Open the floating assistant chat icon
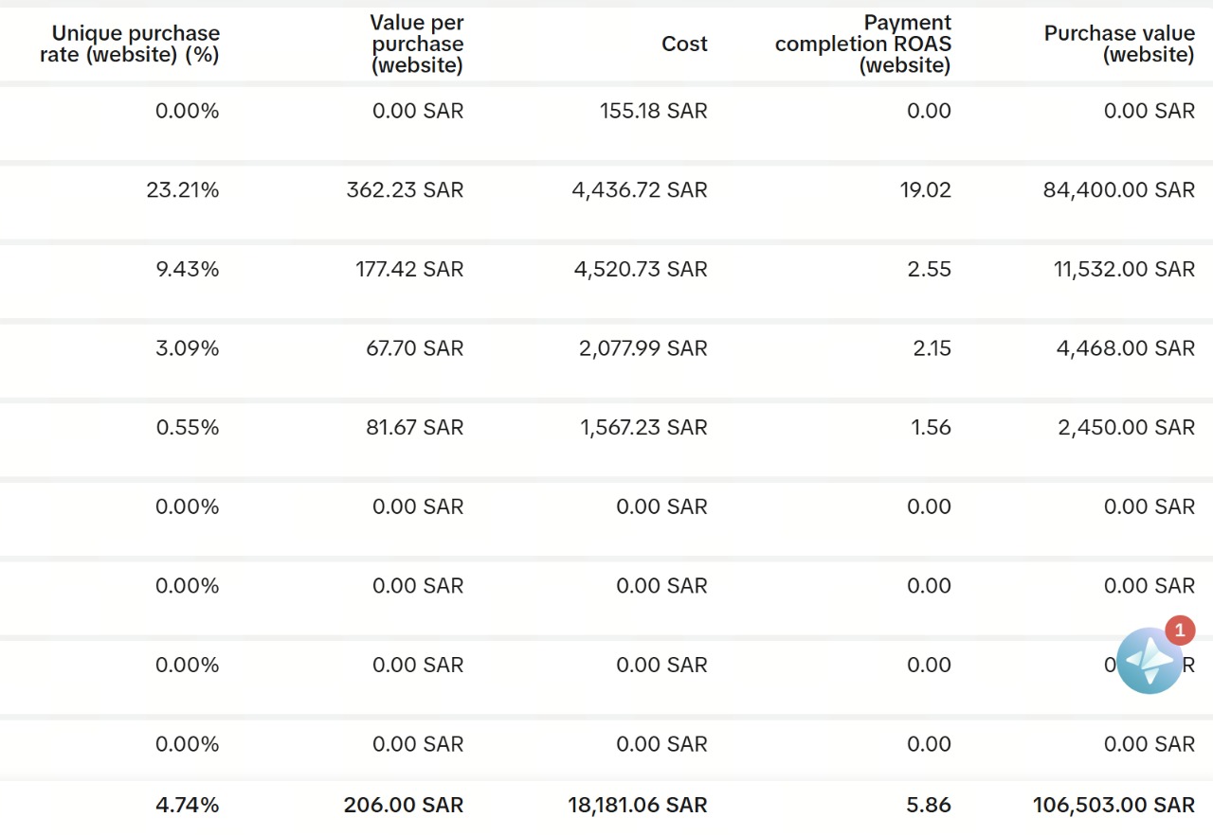 coord(1150,660)
